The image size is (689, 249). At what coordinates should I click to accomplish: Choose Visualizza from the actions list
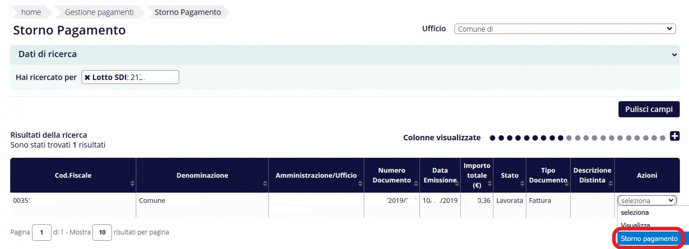pyautogui.click(x=635, y=225)
